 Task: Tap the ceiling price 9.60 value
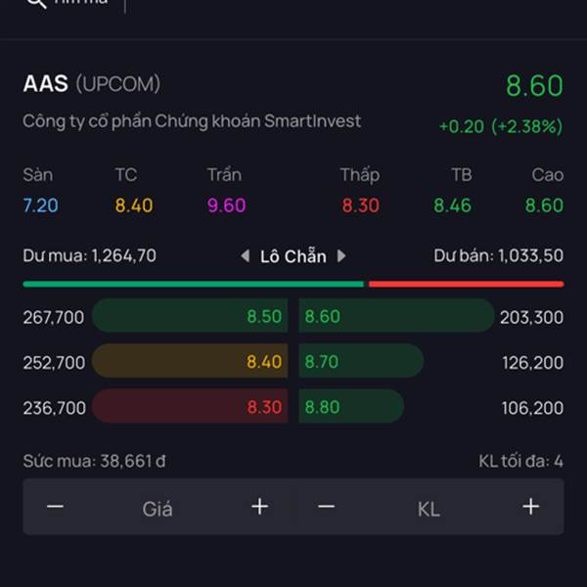pyautogui.click(x=226, y=205)
